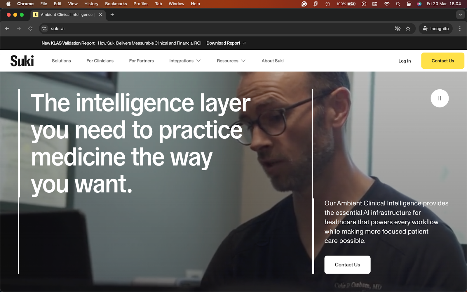Bookmark this page with the star icon
This screenshot has width=467, height=292.
[x=408, y=29]
